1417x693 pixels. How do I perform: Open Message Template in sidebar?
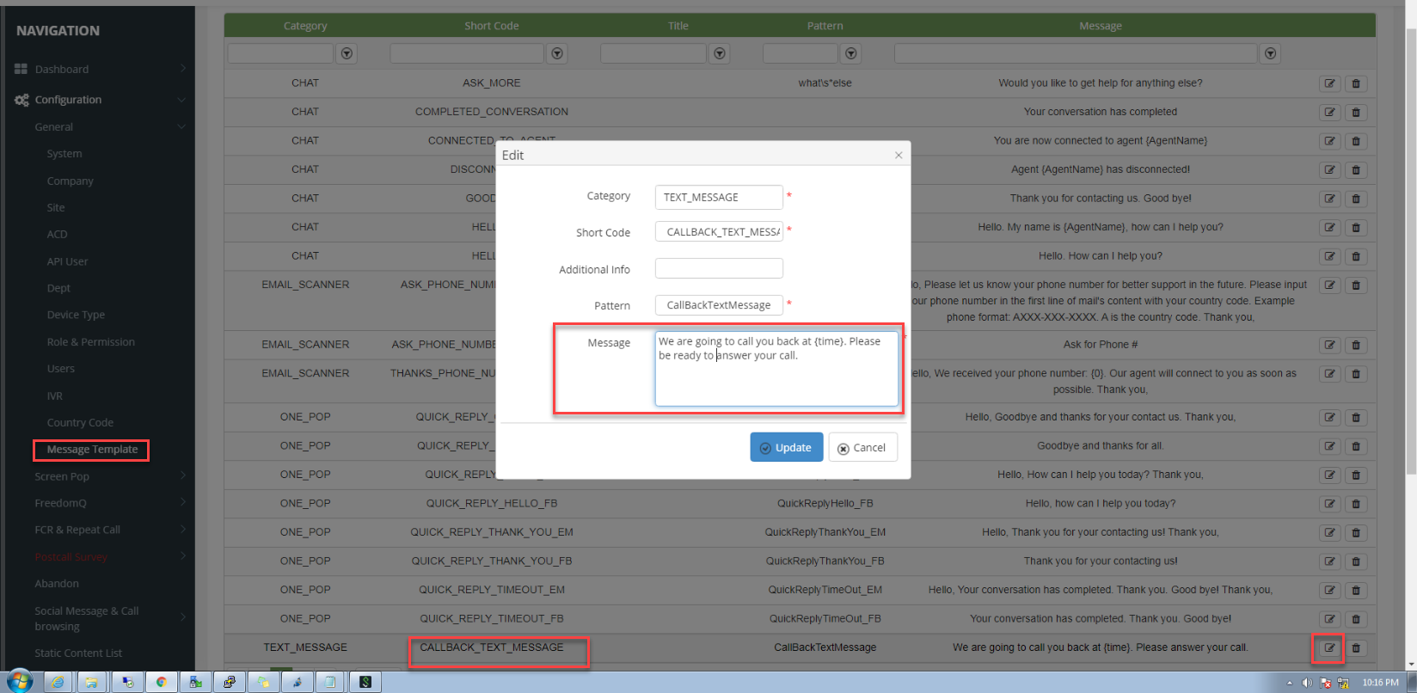[92, 450]
